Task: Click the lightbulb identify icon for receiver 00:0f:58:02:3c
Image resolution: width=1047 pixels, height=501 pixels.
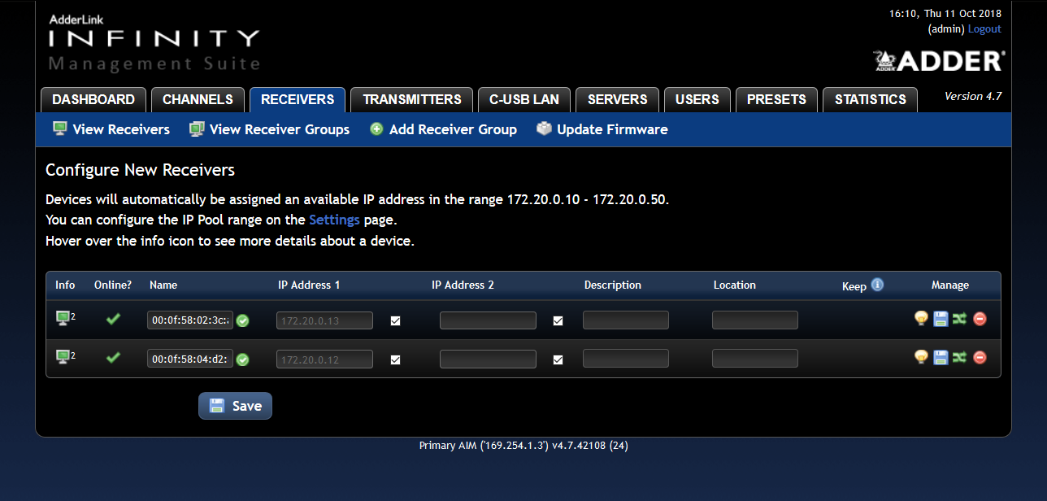Action: 921,319
